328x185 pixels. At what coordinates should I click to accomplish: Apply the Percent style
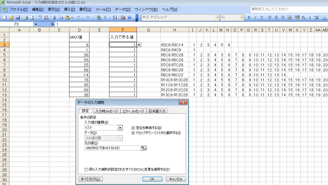pos(303,18)
